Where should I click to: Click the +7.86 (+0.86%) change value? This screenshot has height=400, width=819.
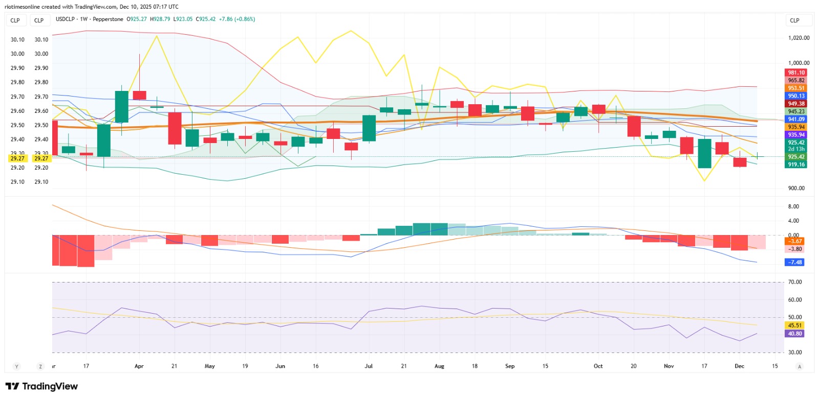[x=237, y=19]
